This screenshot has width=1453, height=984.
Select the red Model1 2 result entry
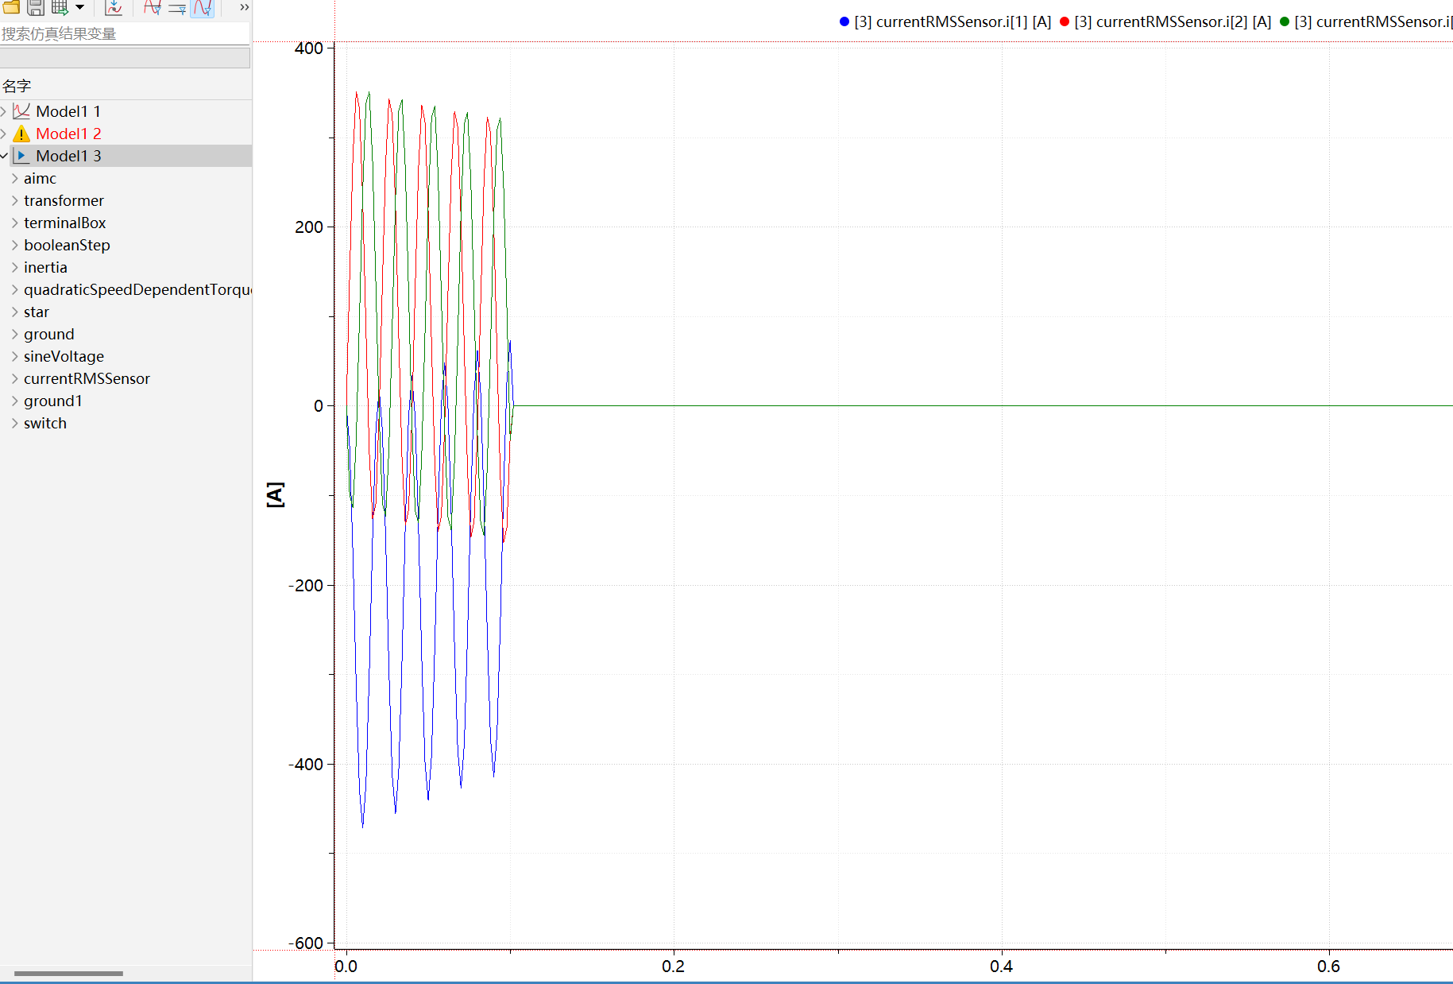click(68, 134)
